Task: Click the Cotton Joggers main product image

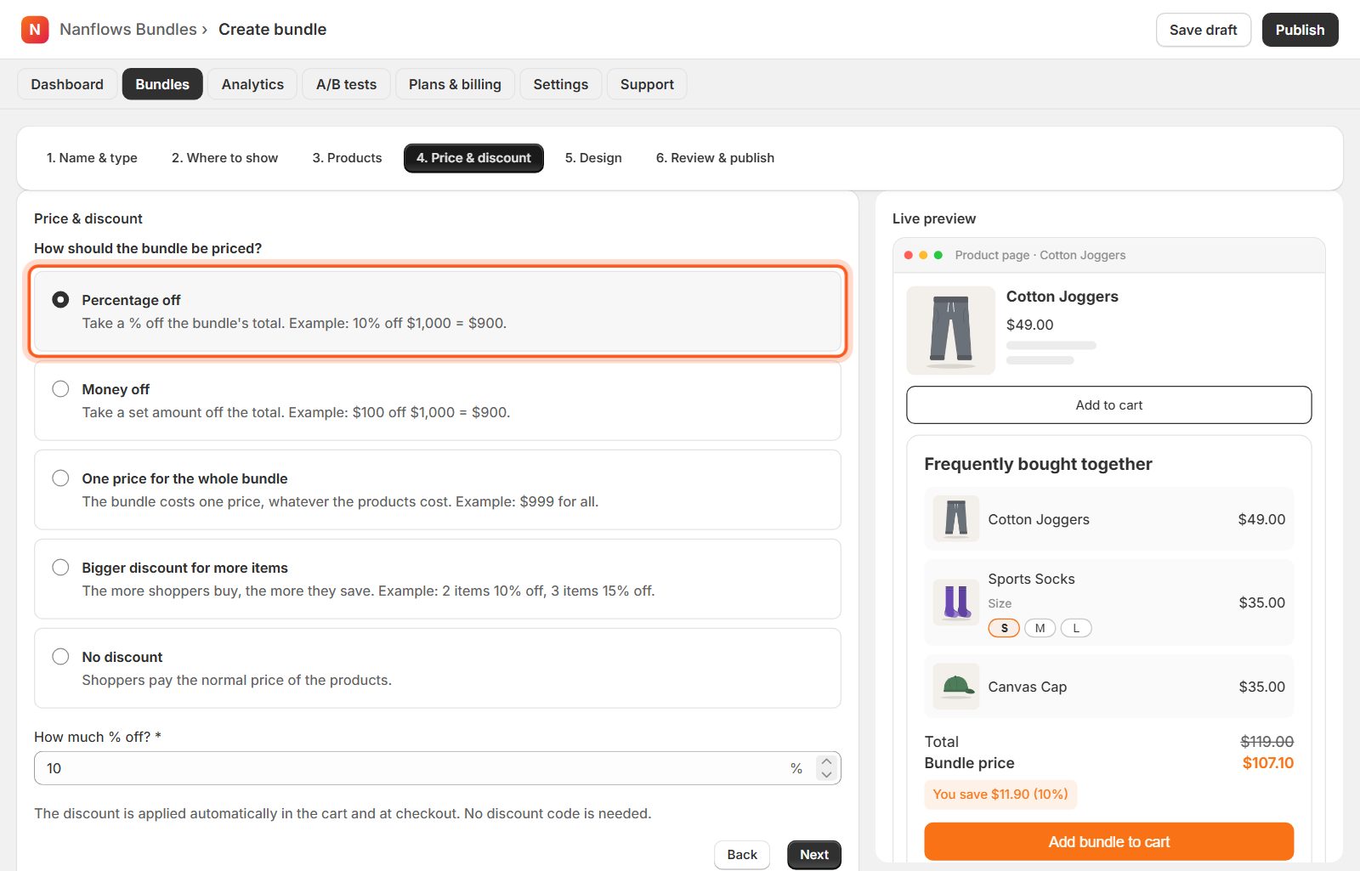Action: pyautogui.click(x=951, y=331)
